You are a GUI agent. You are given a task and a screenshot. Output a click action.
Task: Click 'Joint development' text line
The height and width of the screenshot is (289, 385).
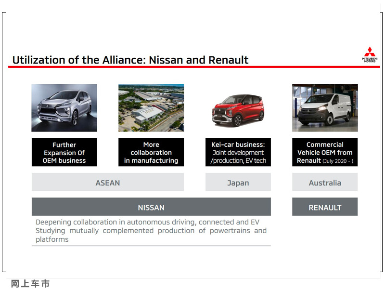(x=238, y=153)
